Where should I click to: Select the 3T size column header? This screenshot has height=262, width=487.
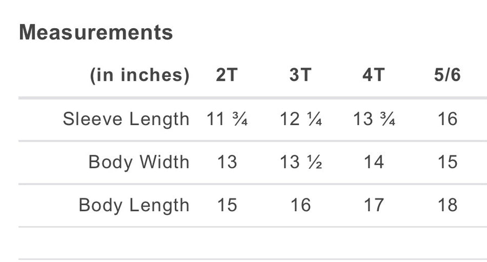(300, 75)
